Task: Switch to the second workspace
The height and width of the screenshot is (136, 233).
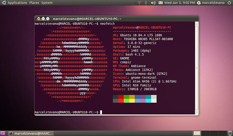Action: [x=205, y=133]
